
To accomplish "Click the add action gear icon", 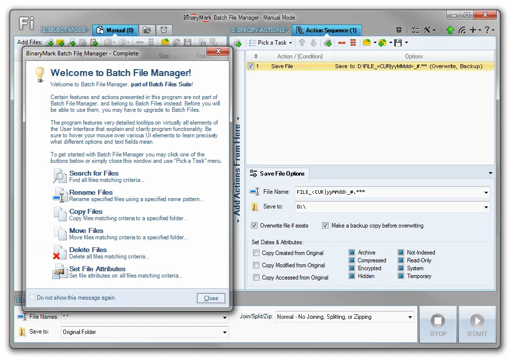I will click(237, 43).
